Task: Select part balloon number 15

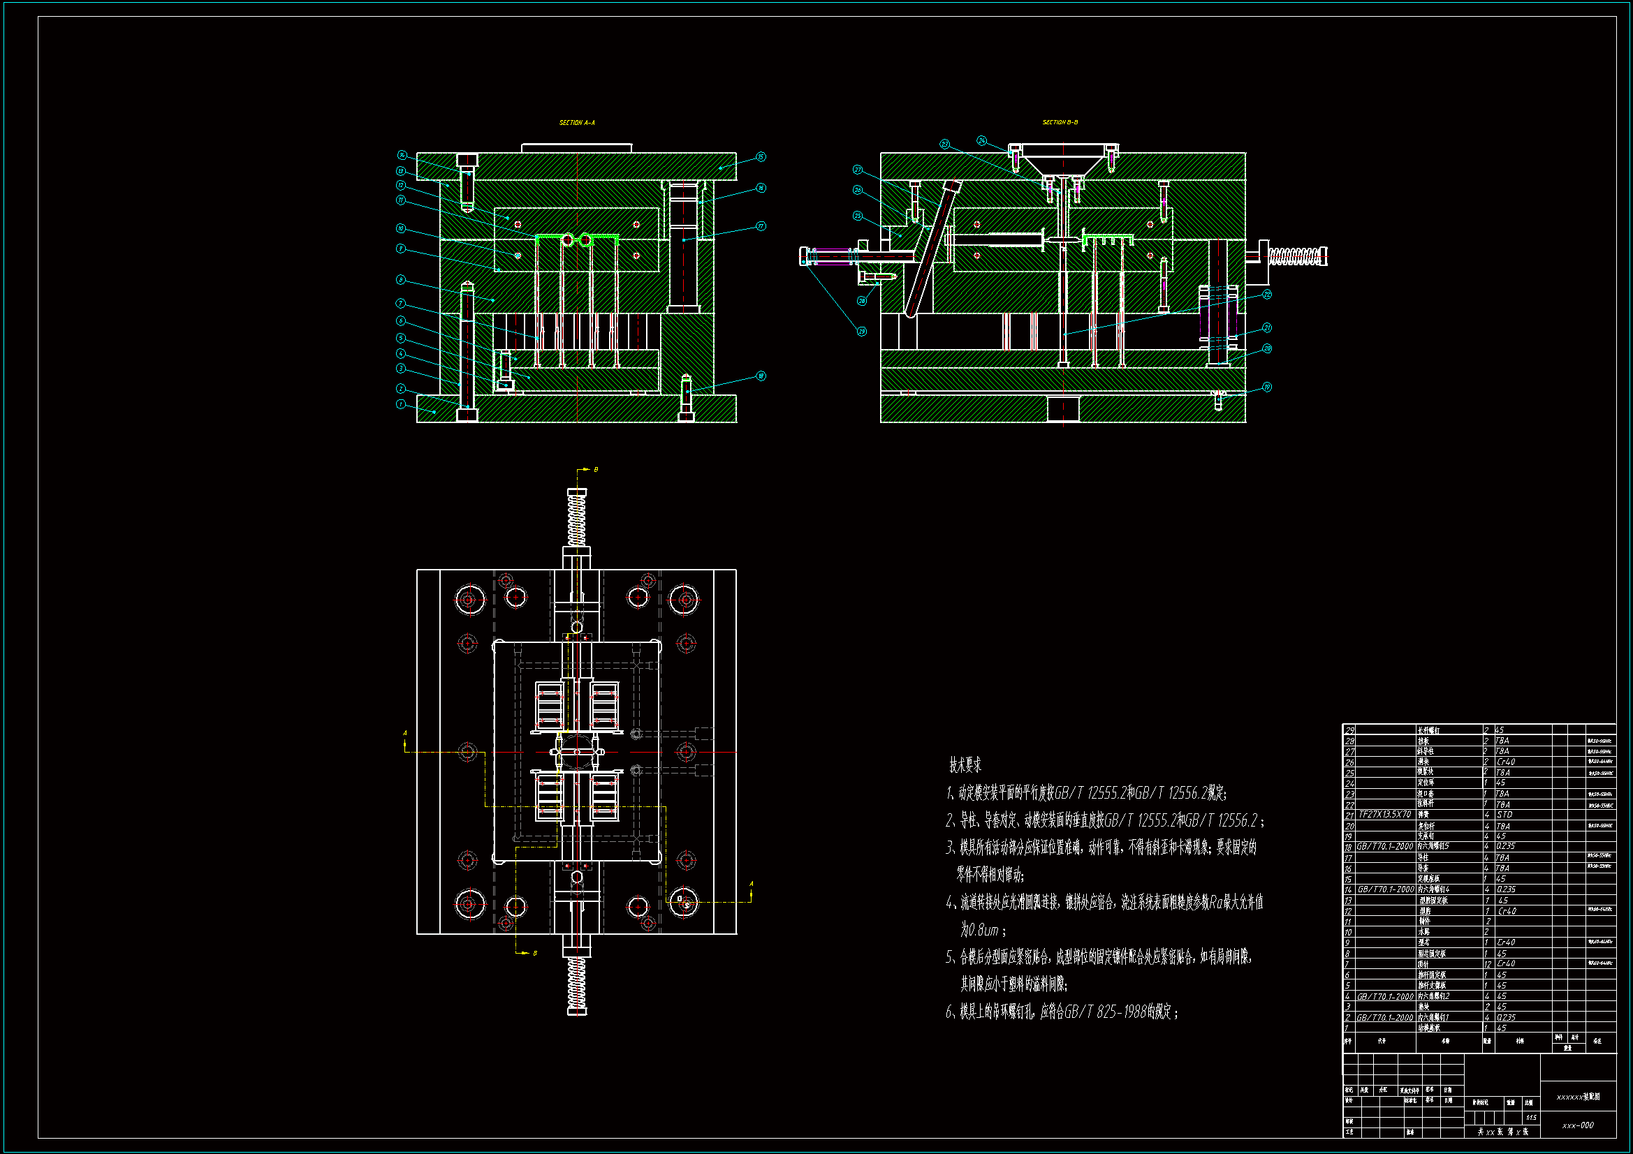Action: tap(761, 157)
